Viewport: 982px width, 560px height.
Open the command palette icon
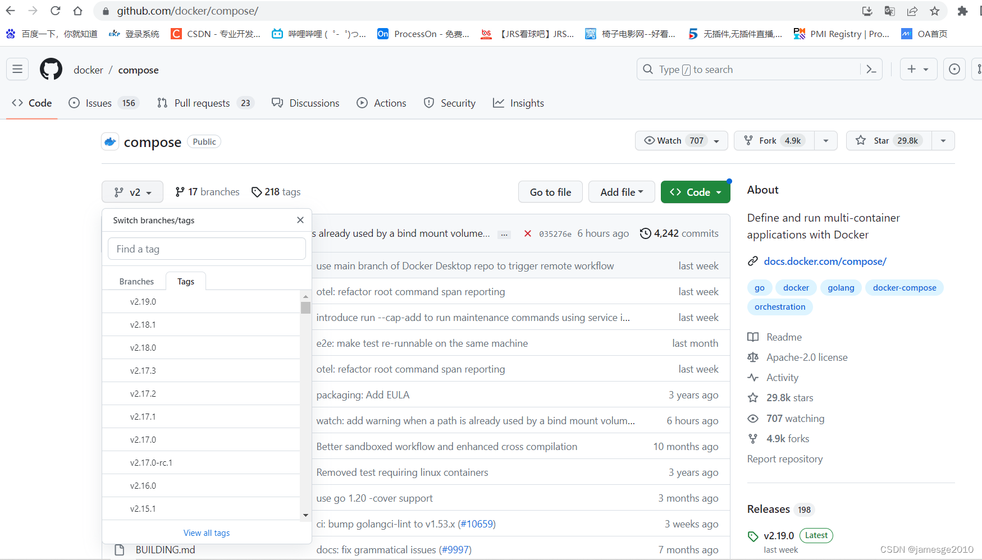871,69
